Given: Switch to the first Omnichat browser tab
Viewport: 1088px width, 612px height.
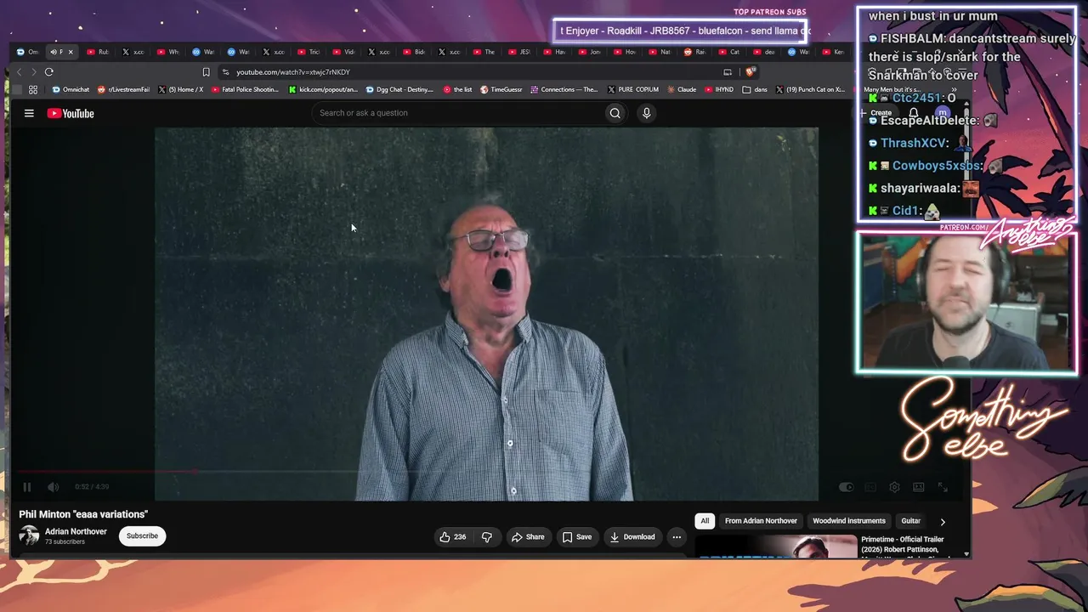Looking at the screenshot, I should pyautogui.click(x=28, y=52).
